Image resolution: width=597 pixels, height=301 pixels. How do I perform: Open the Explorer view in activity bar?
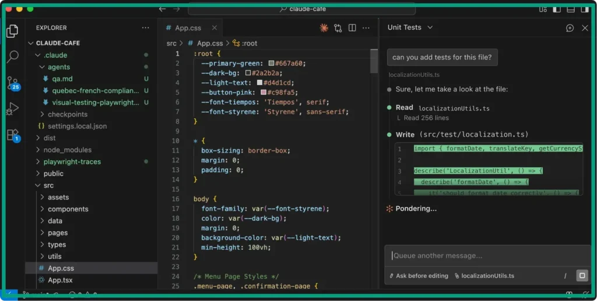pos(12,31)
